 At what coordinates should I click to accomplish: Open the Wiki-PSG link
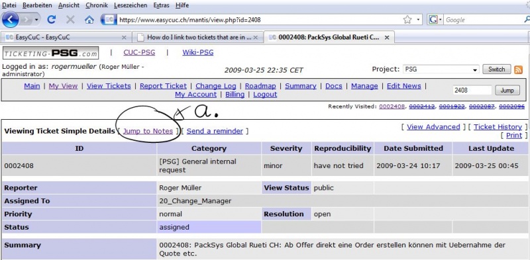tap(197, 52)
